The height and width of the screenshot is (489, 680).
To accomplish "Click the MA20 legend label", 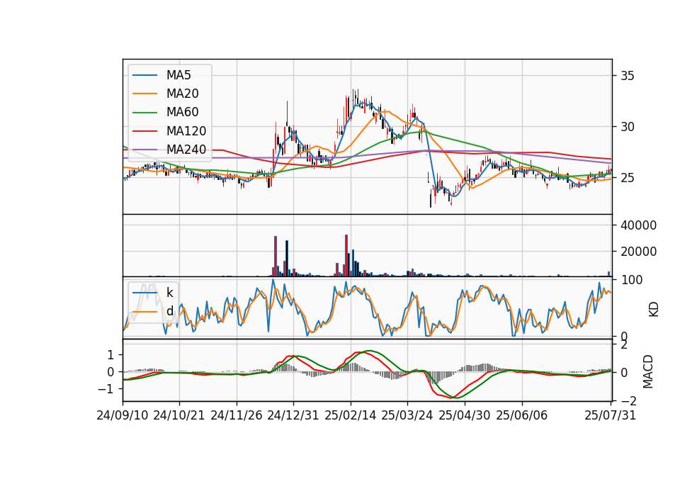I will pyautogui.click(x=182, y=94).
